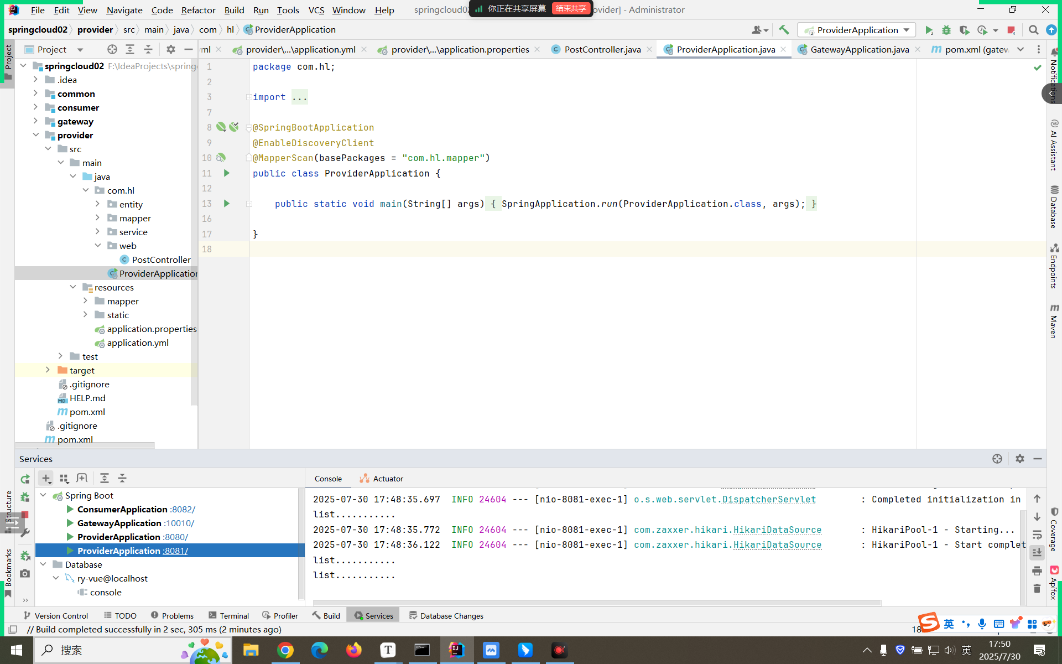Open Search Everywhere magnifier icon

1033,30
